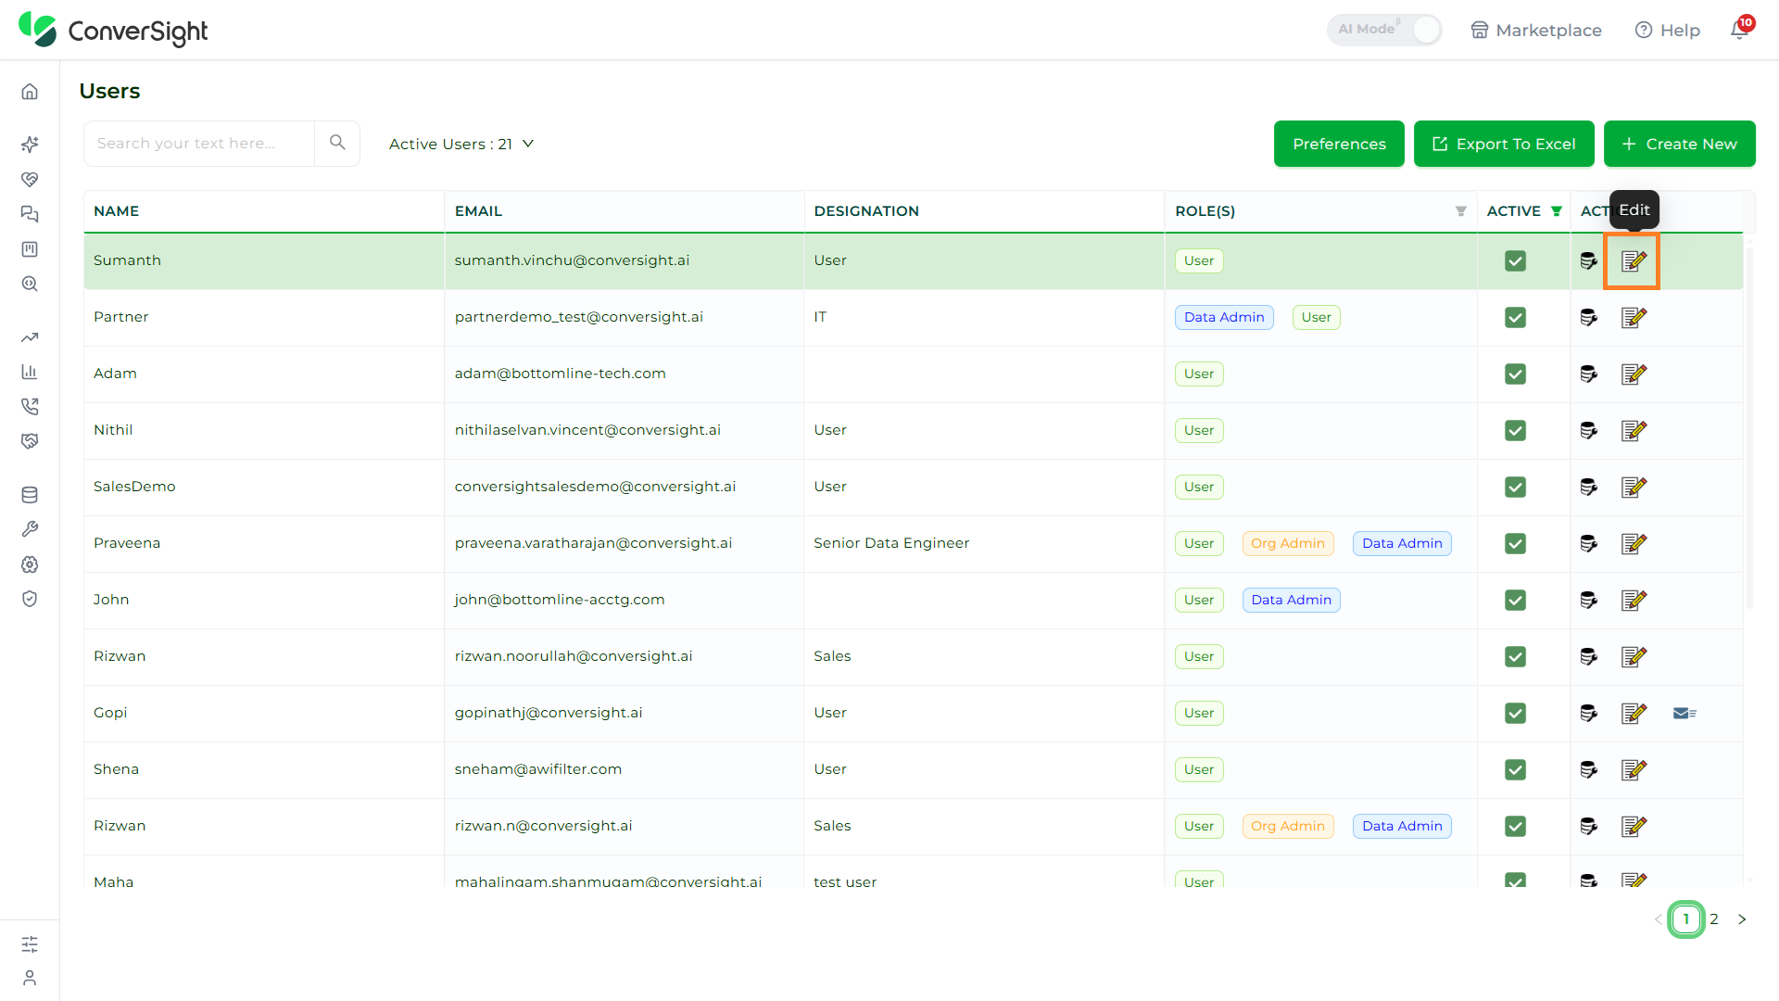Uncheck Active checkbox for Sumanth
This screenshot has width=1779, height=1001.
coord(1516,261)
